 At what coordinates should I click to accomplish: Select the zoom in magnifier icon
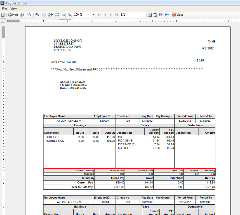(x=70, y=15)
